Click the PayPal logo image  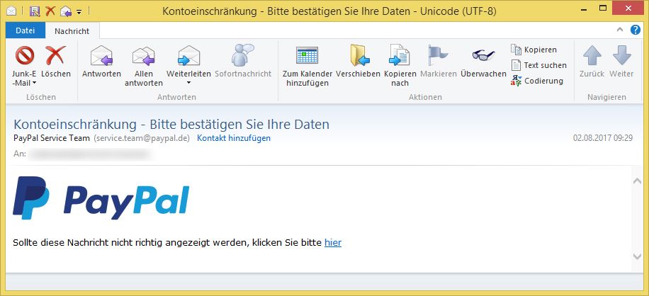pos(101,198)
